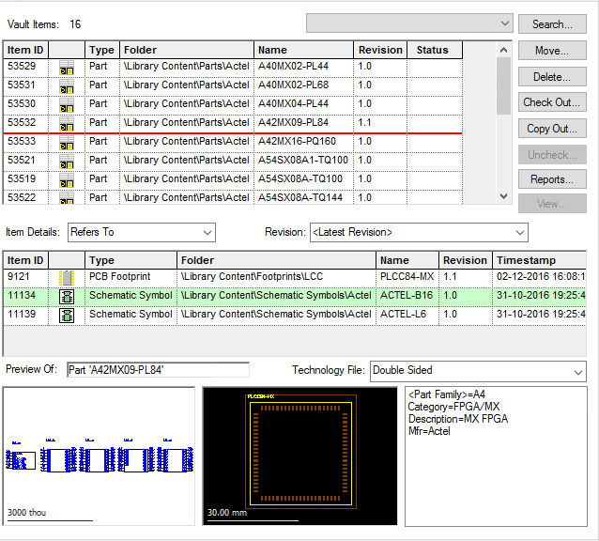
Task: Click the part icon for item 53529
Action: coord(67,67)
